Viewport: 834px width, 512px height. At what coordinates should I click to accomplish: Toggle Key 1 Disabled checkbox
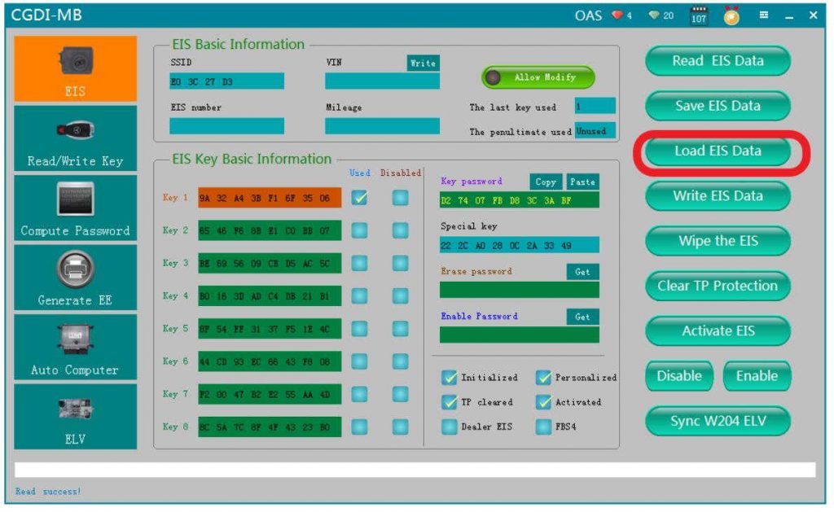pyautogui.click(x=401, y=198)
